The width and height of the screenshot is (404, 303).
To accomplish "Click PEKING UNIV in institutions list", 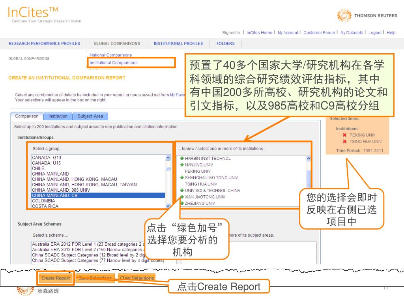I will click(198, 171).
